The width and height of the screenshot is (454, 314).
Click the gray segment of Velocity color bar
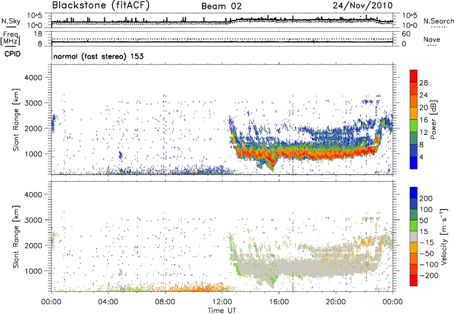[x=414, y=237]
